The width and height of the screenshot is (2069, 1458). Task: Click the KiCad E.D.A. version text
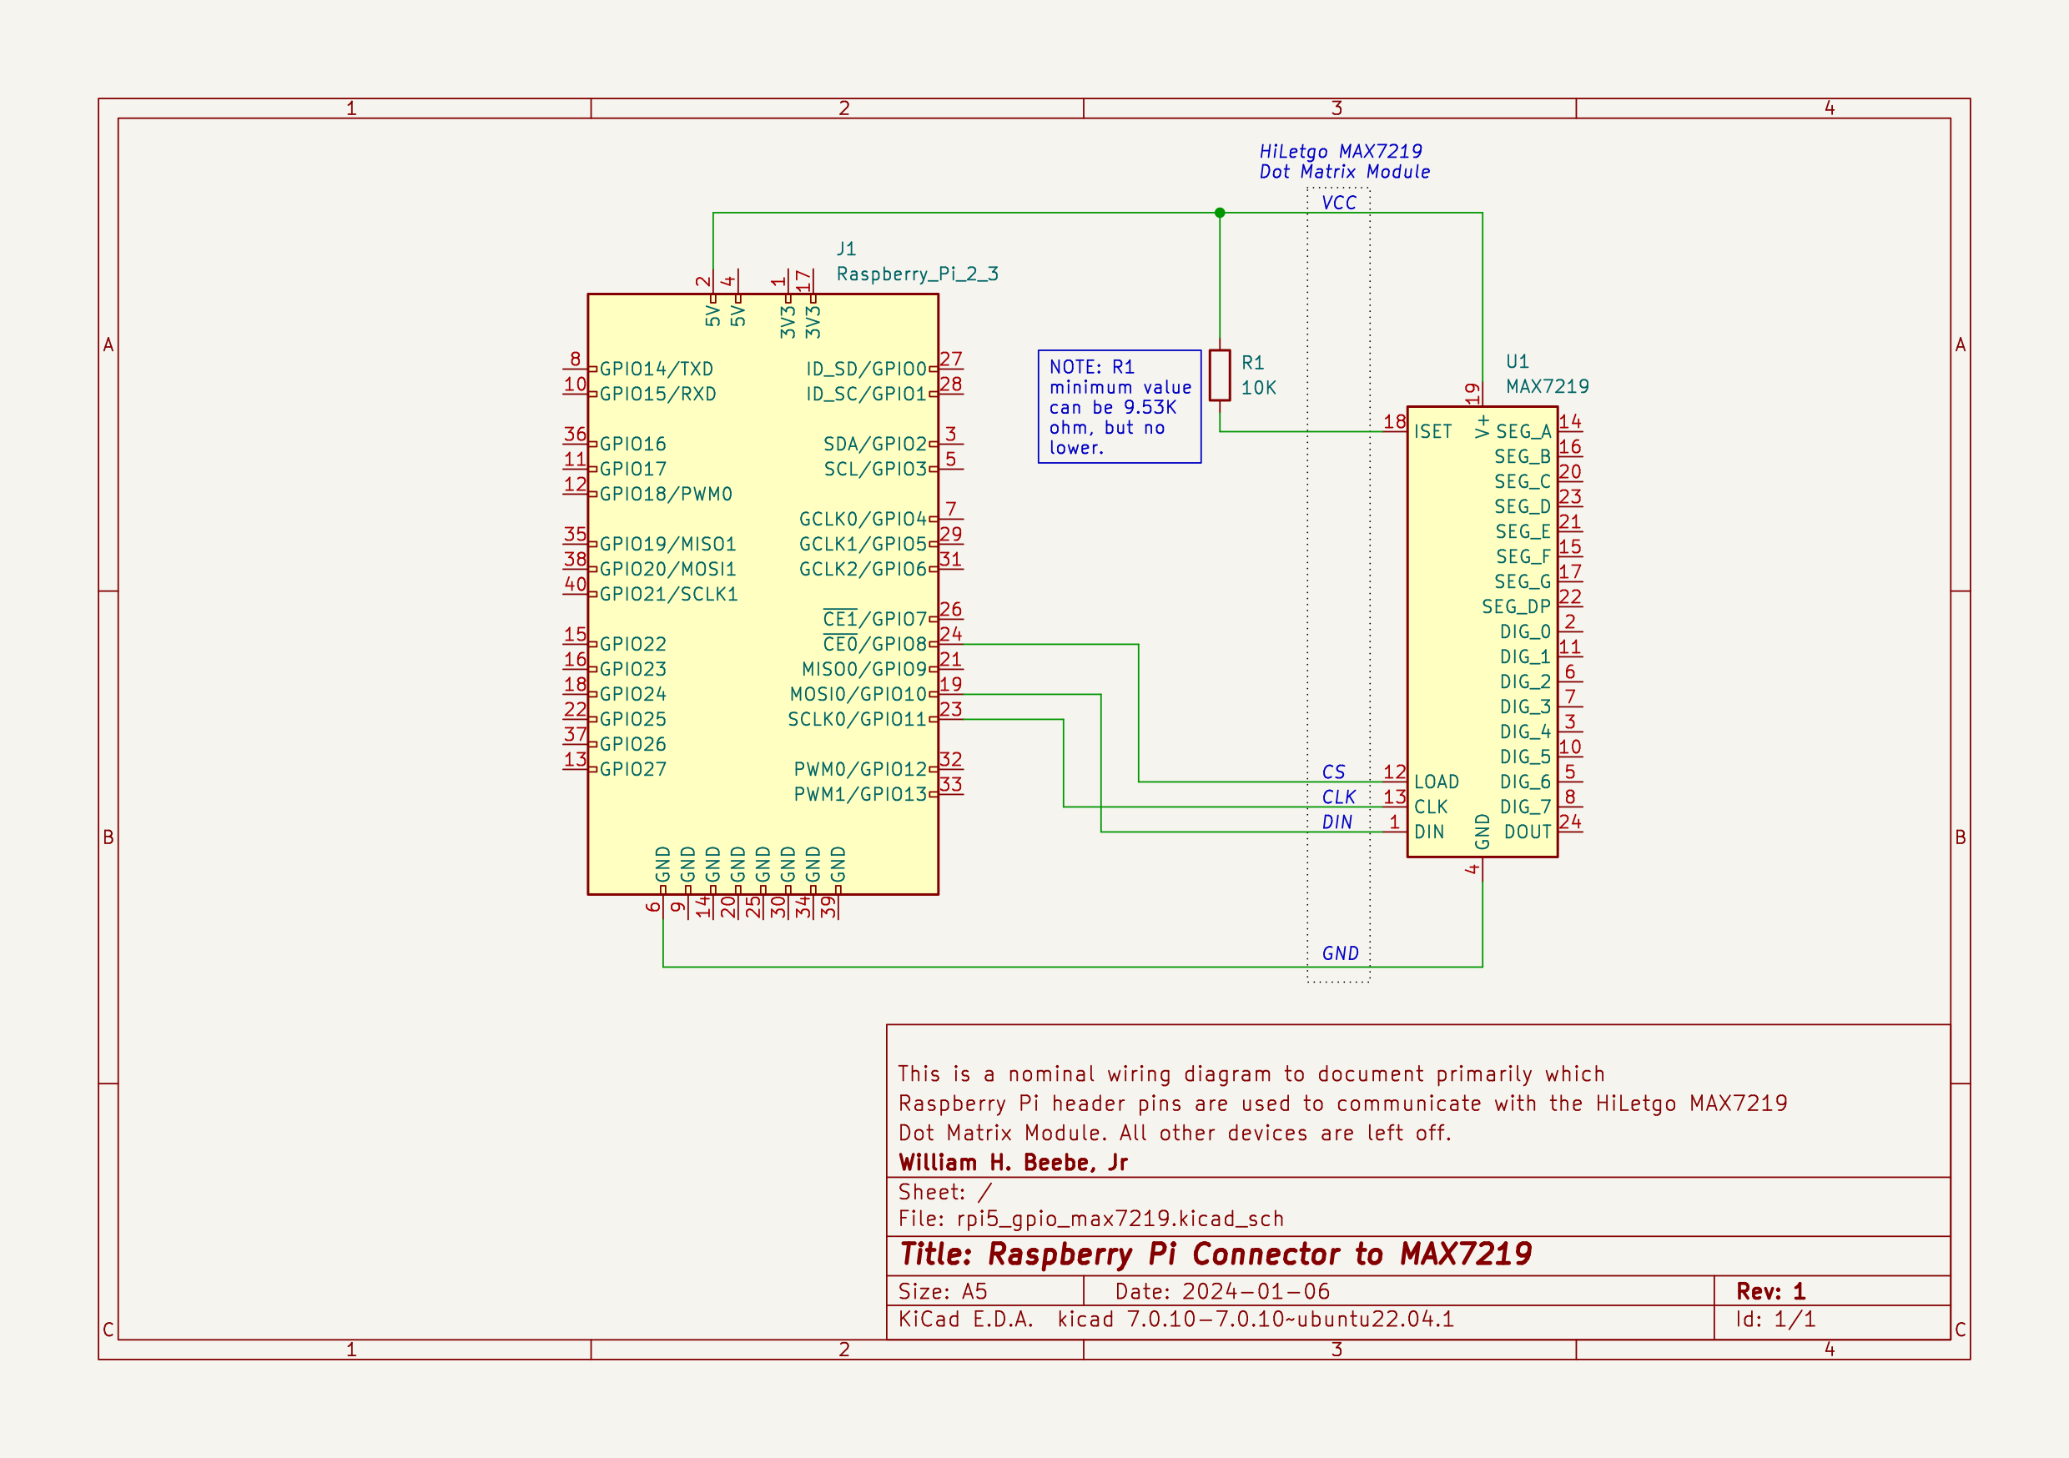(1176, 1320)
